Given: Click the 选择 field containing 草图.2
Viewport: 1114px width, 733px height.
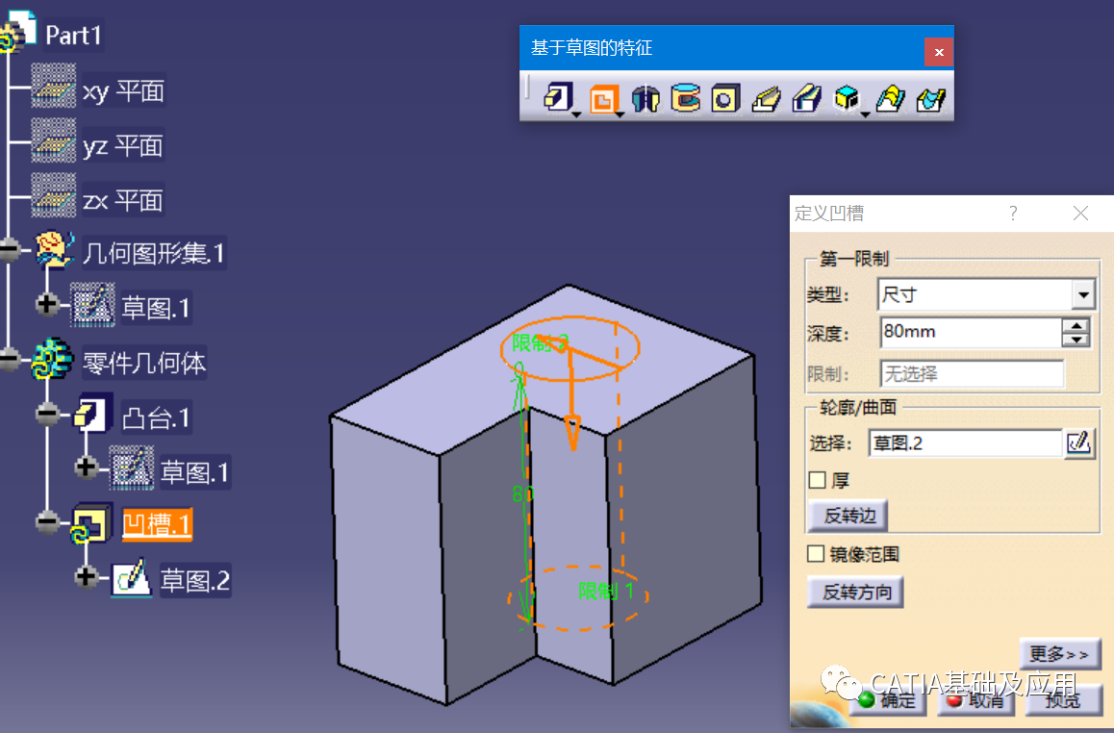Looking at the screenshot, I should (965, 443).
